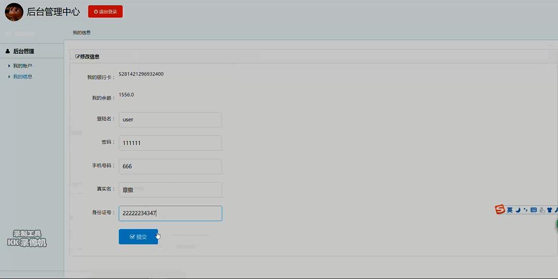Click the 后台管理 sidebar heading
The image size is (558, 279).
click(x=24, y=51)
